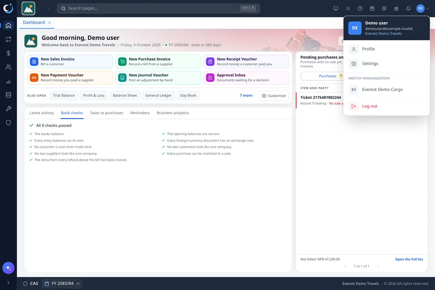435x290 pixels.
Task: Expand the 7 more shortcuts link
Action: click(246, 96)
